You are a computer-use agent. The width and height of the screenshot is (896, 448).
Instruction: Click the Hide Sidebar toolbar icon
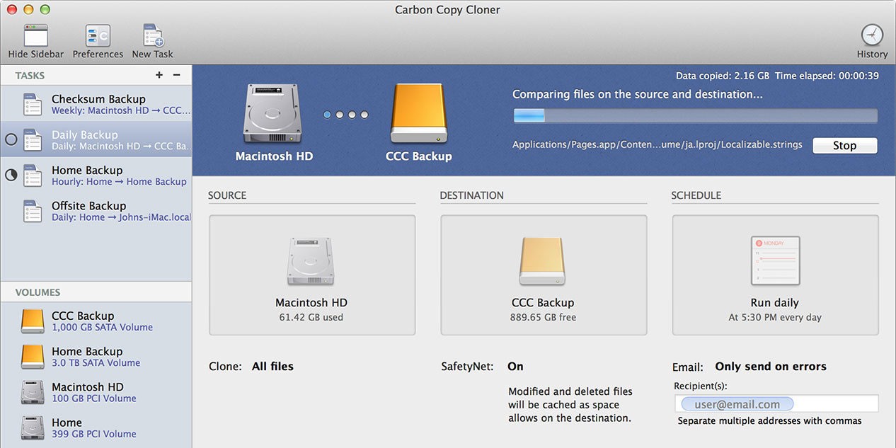[x=36, y=35]
